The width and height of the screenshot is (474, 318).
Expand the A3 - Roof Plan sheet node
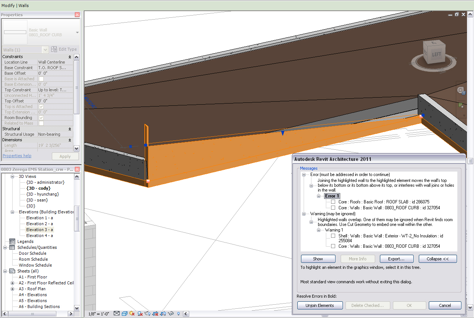(12, 289)
